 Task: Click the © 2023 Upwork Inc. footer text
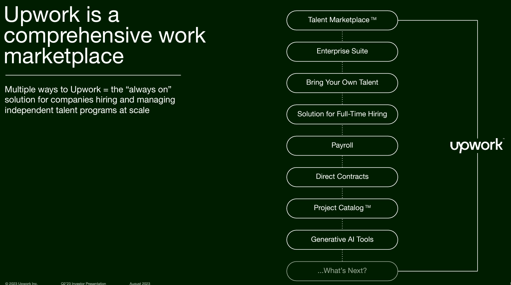pyautogui.click(x=21, y=283)
